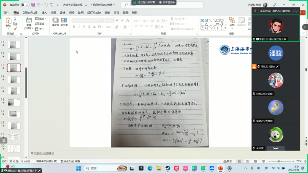The height and width of the screenshot is (173, 308).
Task: Toggle the AutoSave switch
Action: coord(25,5)
